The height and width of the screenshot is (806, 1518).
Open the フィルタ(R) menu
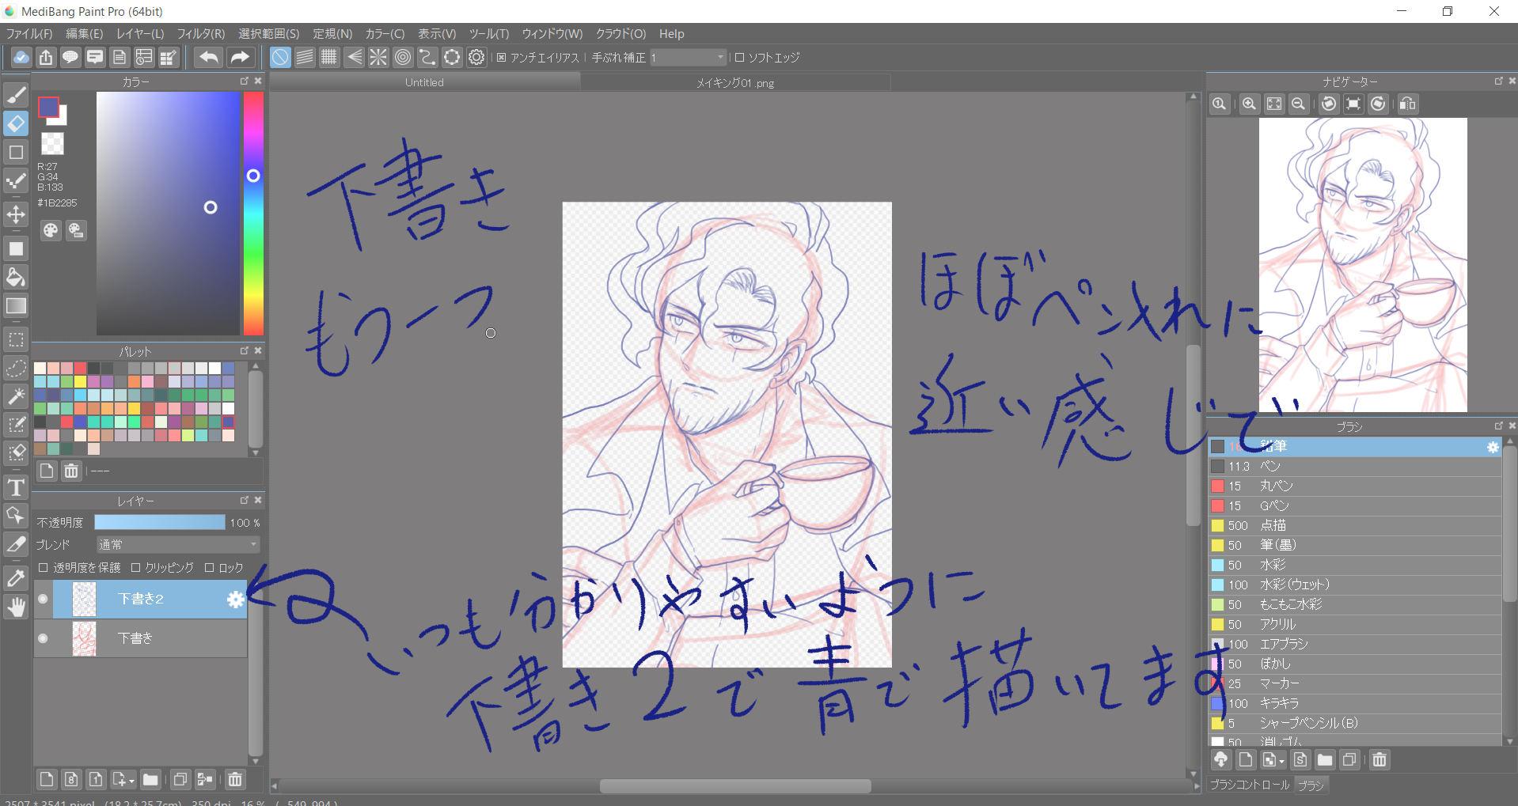point(200,34)
